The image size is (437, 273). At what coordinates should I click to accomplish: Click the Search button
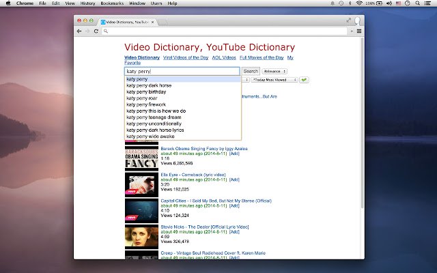point(251,71)
